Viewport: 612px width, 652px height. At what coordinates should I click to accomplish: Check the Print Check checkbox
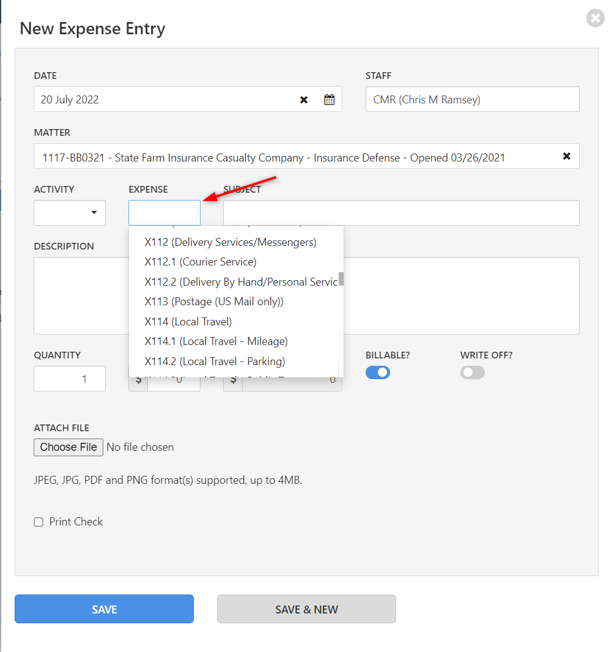coord(39,522)
